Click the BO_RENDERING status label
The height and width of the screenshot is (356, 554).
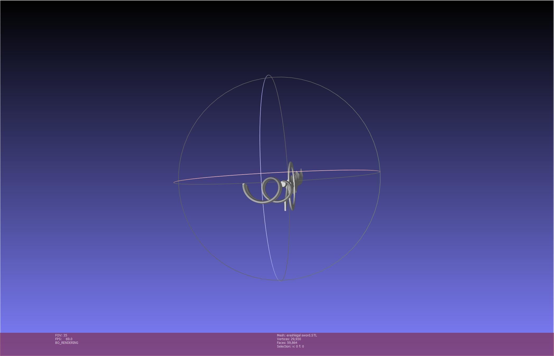tap(67, 343)
